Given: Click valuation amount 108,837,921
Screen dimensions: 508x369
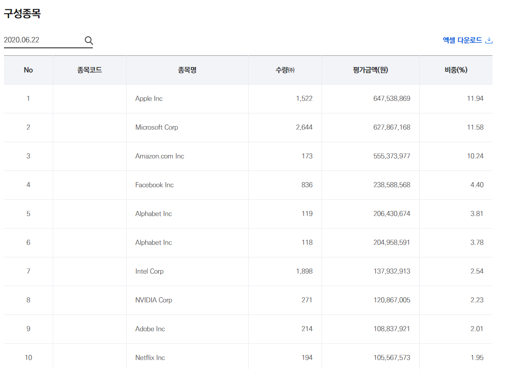Looking at the screenshot, I should (x=392, y=329).
